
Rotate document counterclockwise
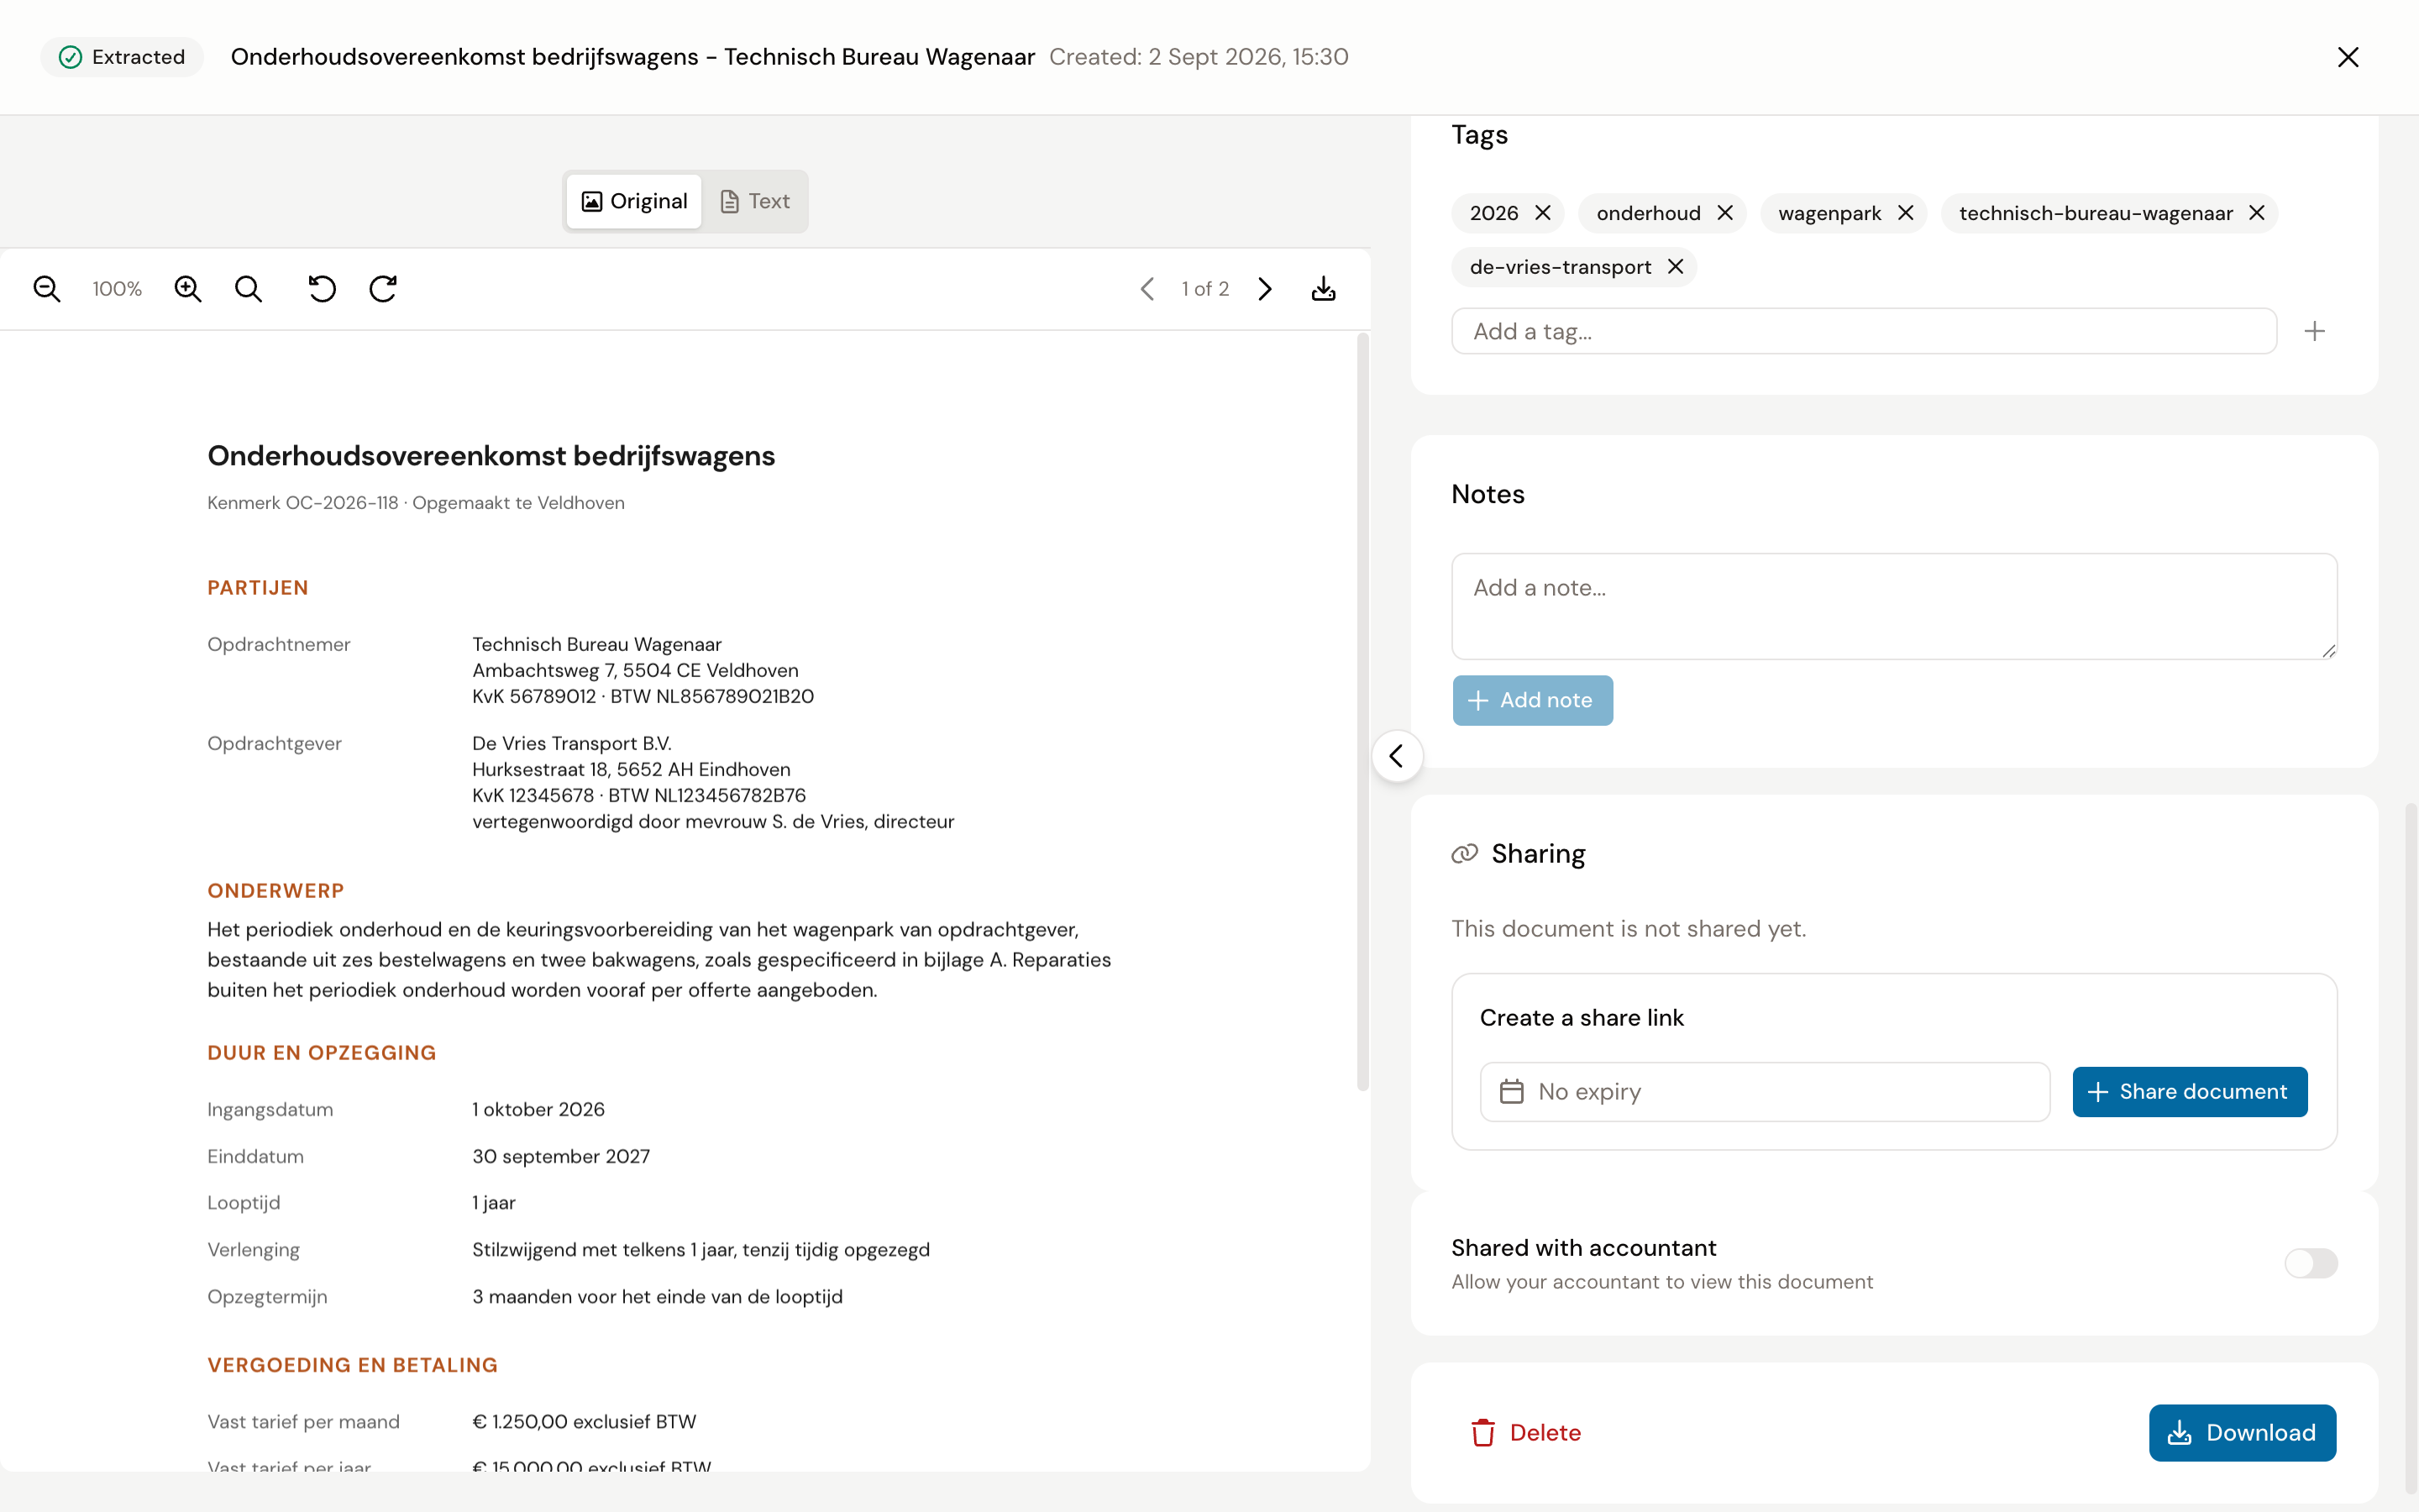pos(322,289)
